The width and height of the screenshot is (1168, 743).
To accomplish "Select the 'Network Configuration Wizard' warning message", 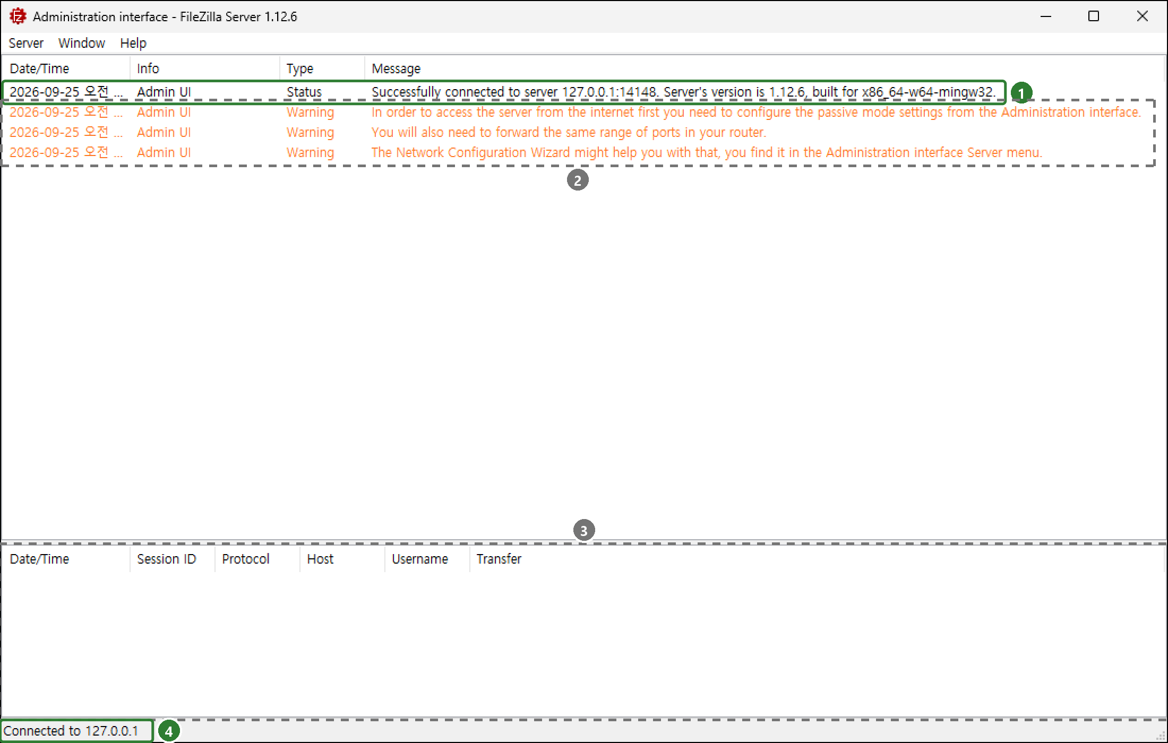I will click(707, 152).
